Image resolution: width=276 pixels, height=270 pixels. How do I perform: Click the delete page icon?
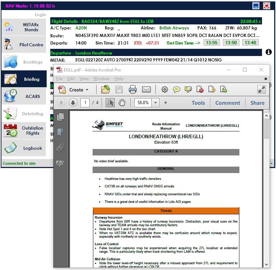(200, 89)
